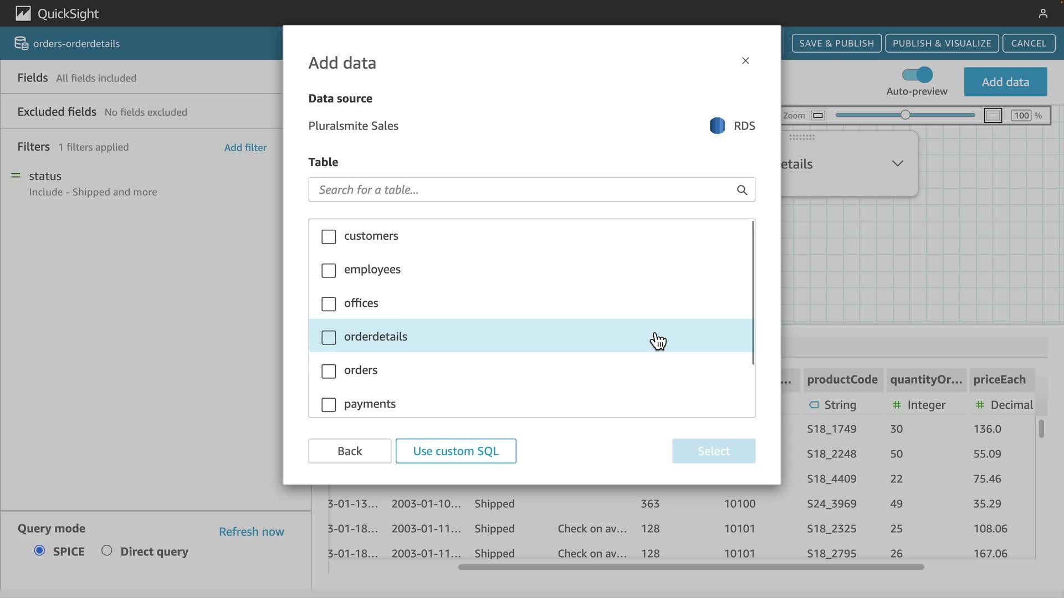Click the orders-orderdetails dataset icon
The height and width of the screenshot is (598, 1064).
click(x=21, y=43)
